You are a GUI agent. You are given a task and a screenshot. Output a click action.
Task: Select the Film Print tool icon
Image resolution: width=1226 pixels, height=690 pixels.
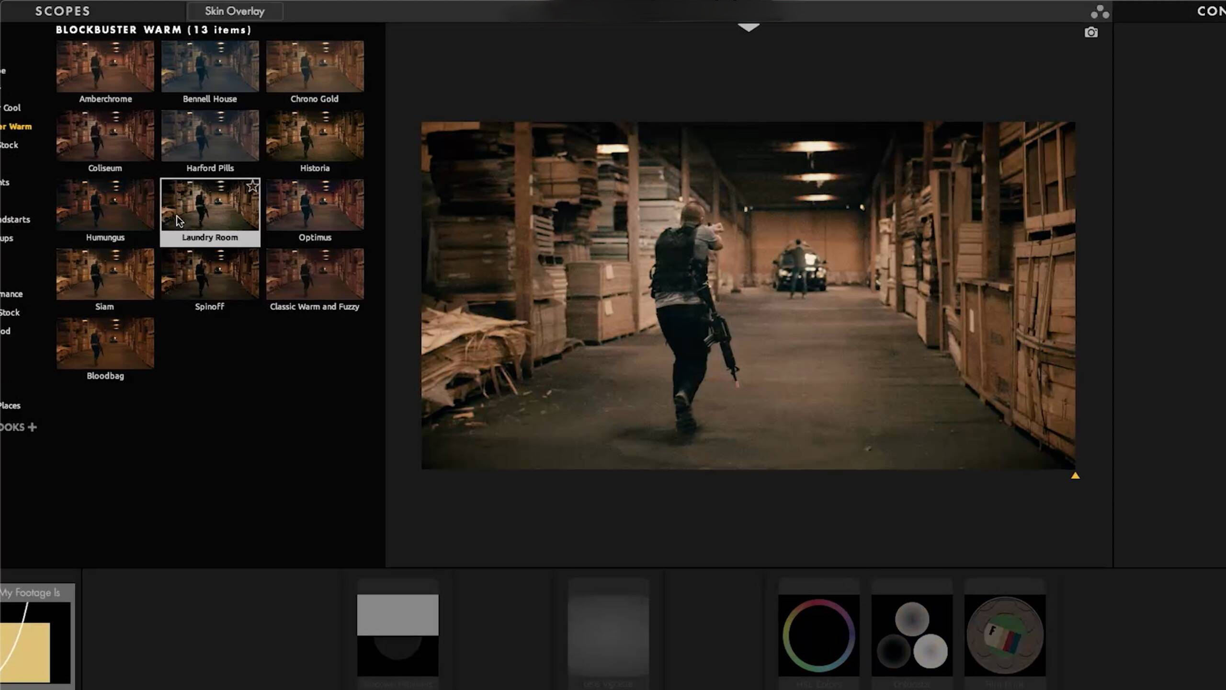[1005, 635]
